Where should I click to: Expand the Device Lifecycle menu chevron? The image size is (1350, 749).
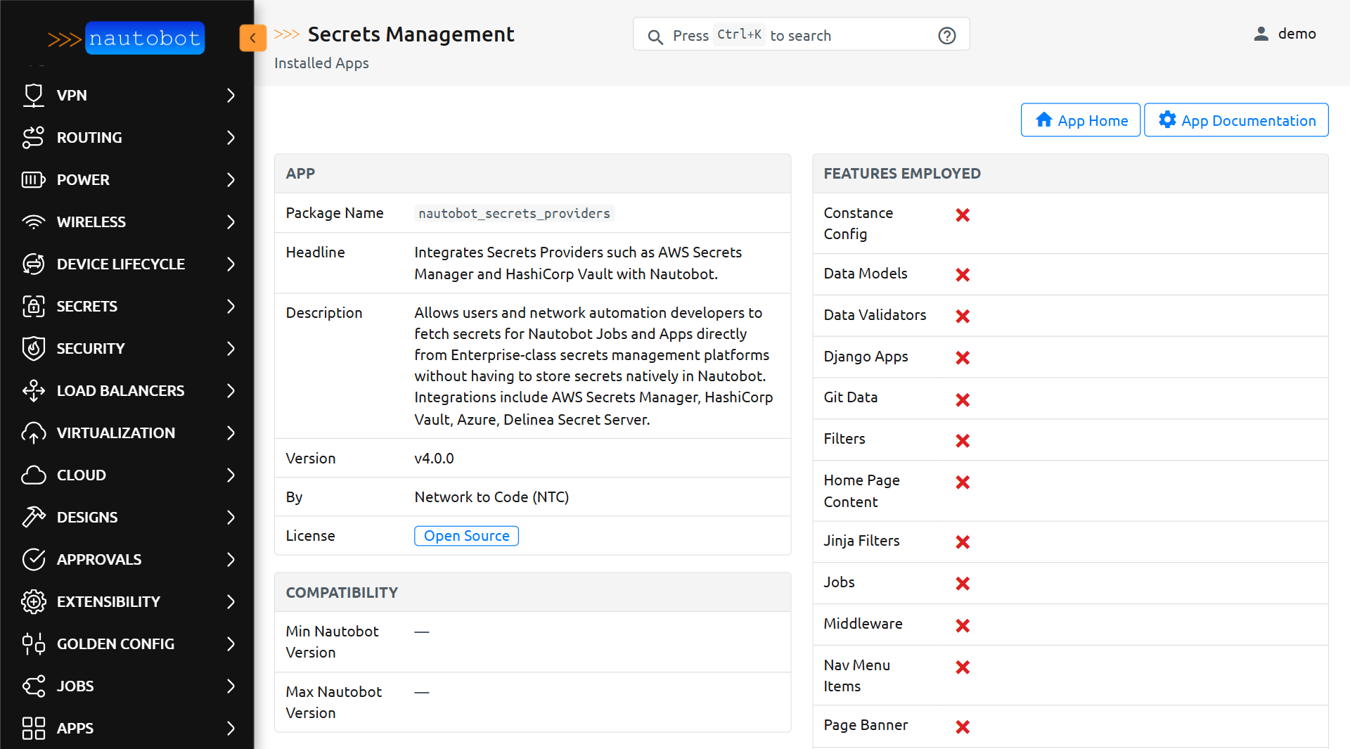pyautogui.click(x=231, y=264)
